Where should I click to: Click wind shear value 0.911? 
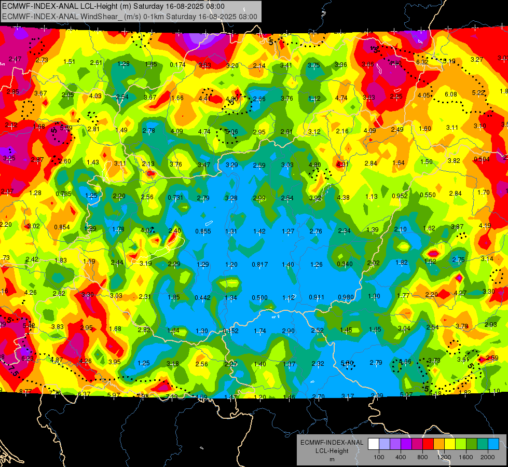click(x=317, y=297)
